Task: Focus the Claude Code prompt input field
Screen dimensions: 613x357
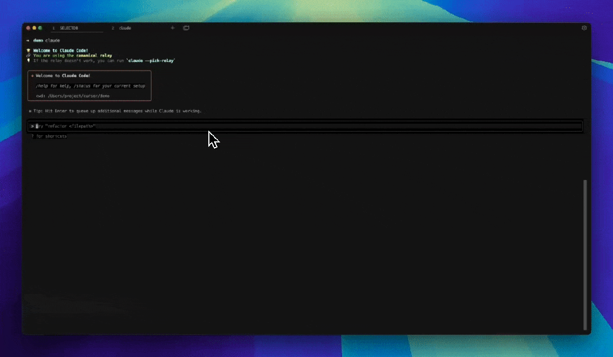Action: (x=305, y=127)
